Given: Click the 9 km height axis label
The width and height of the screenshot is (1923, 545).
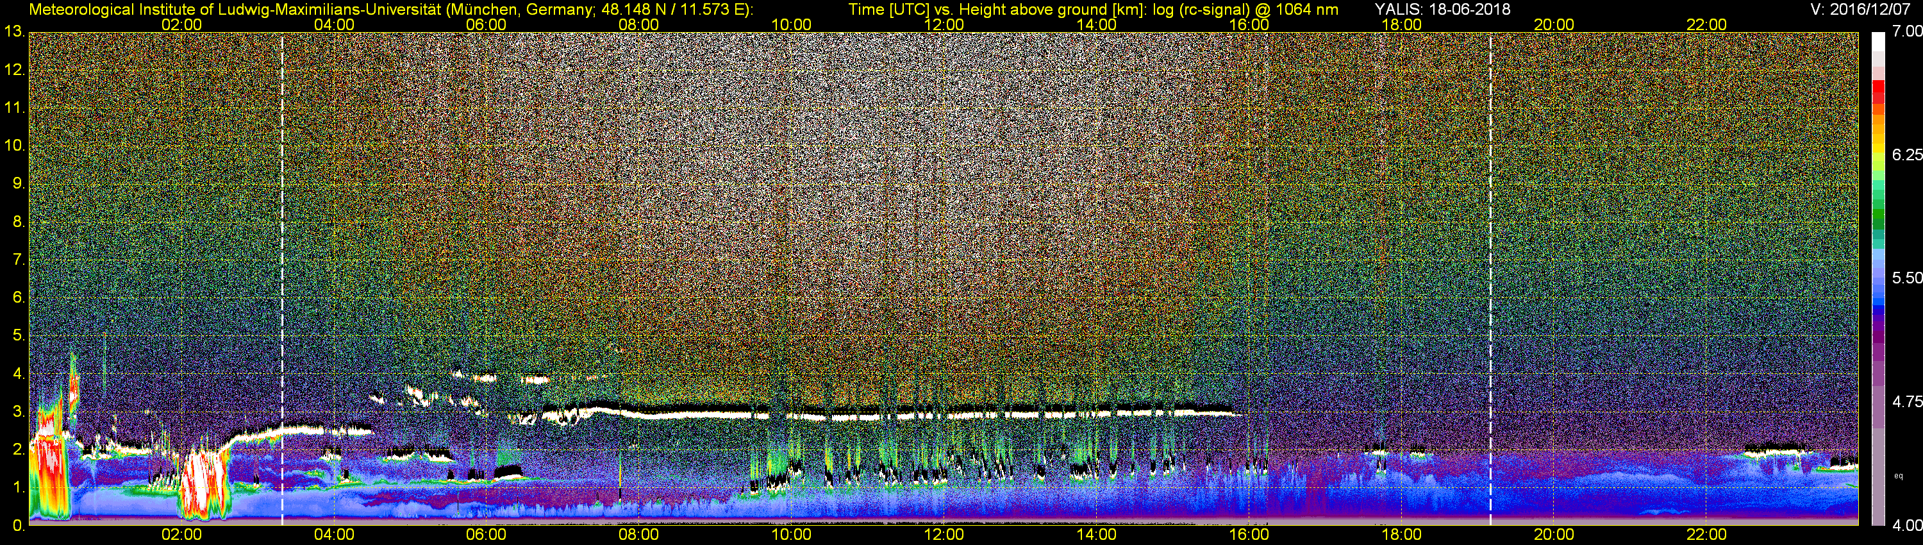Looking at the screenshot, I should tap(18, 183).
